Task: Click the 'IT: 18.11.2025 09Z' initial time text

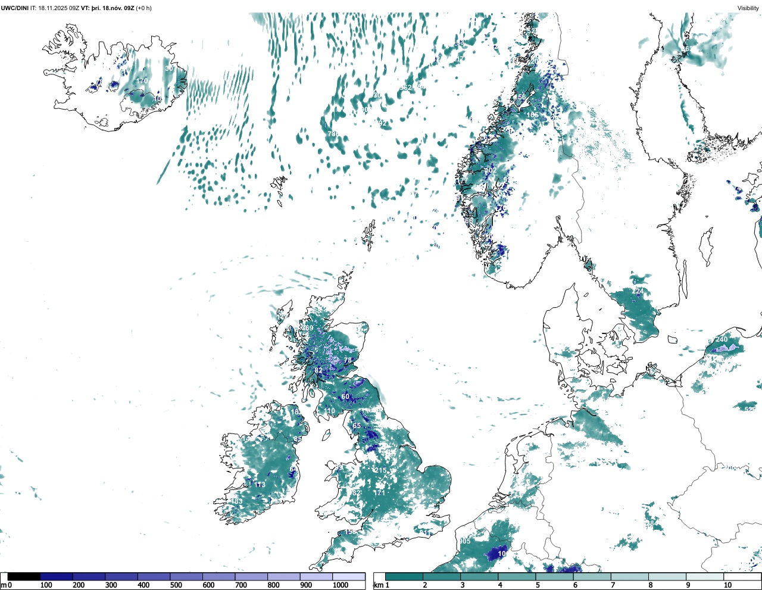Action: (x=55, y=8)
